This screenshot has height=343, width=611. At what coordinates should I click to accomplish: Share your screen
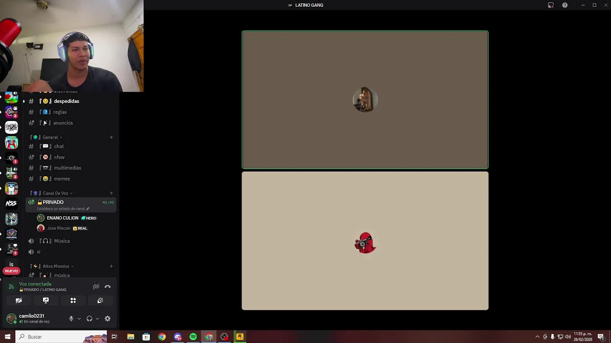point(46,301)
